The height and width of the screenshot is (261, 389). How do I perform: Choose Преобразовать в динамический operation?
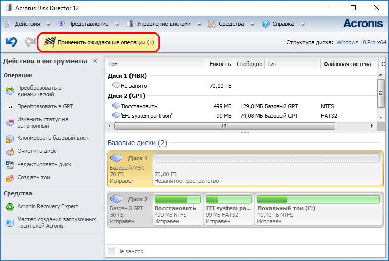39,91
